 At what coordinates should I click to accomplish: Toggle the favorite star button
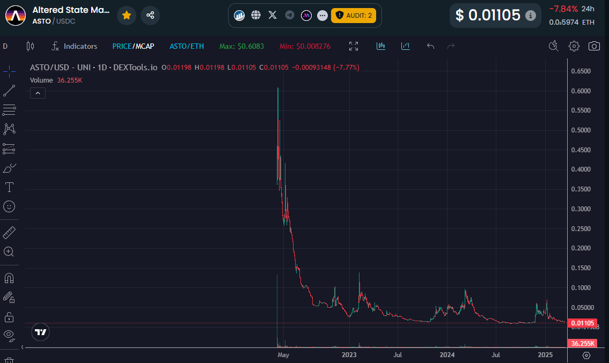(x=127, y=16)
